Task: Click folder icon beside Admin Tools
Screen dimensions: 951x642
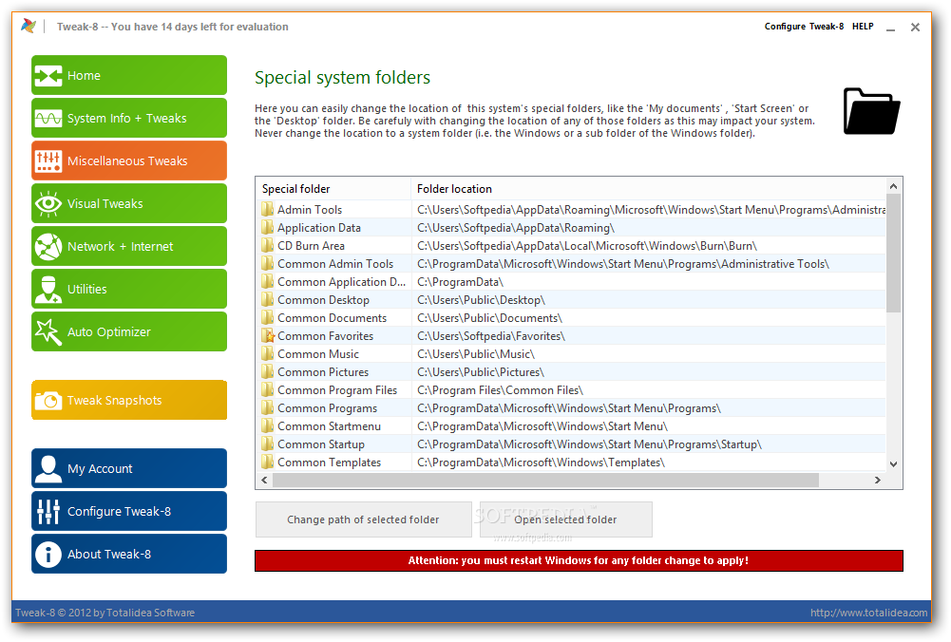Action: tap(268, 210)
